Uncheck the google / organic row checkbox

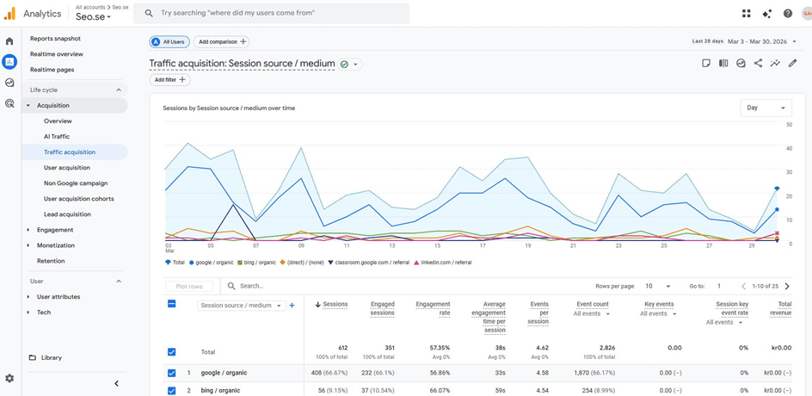[x=171, y=373]
